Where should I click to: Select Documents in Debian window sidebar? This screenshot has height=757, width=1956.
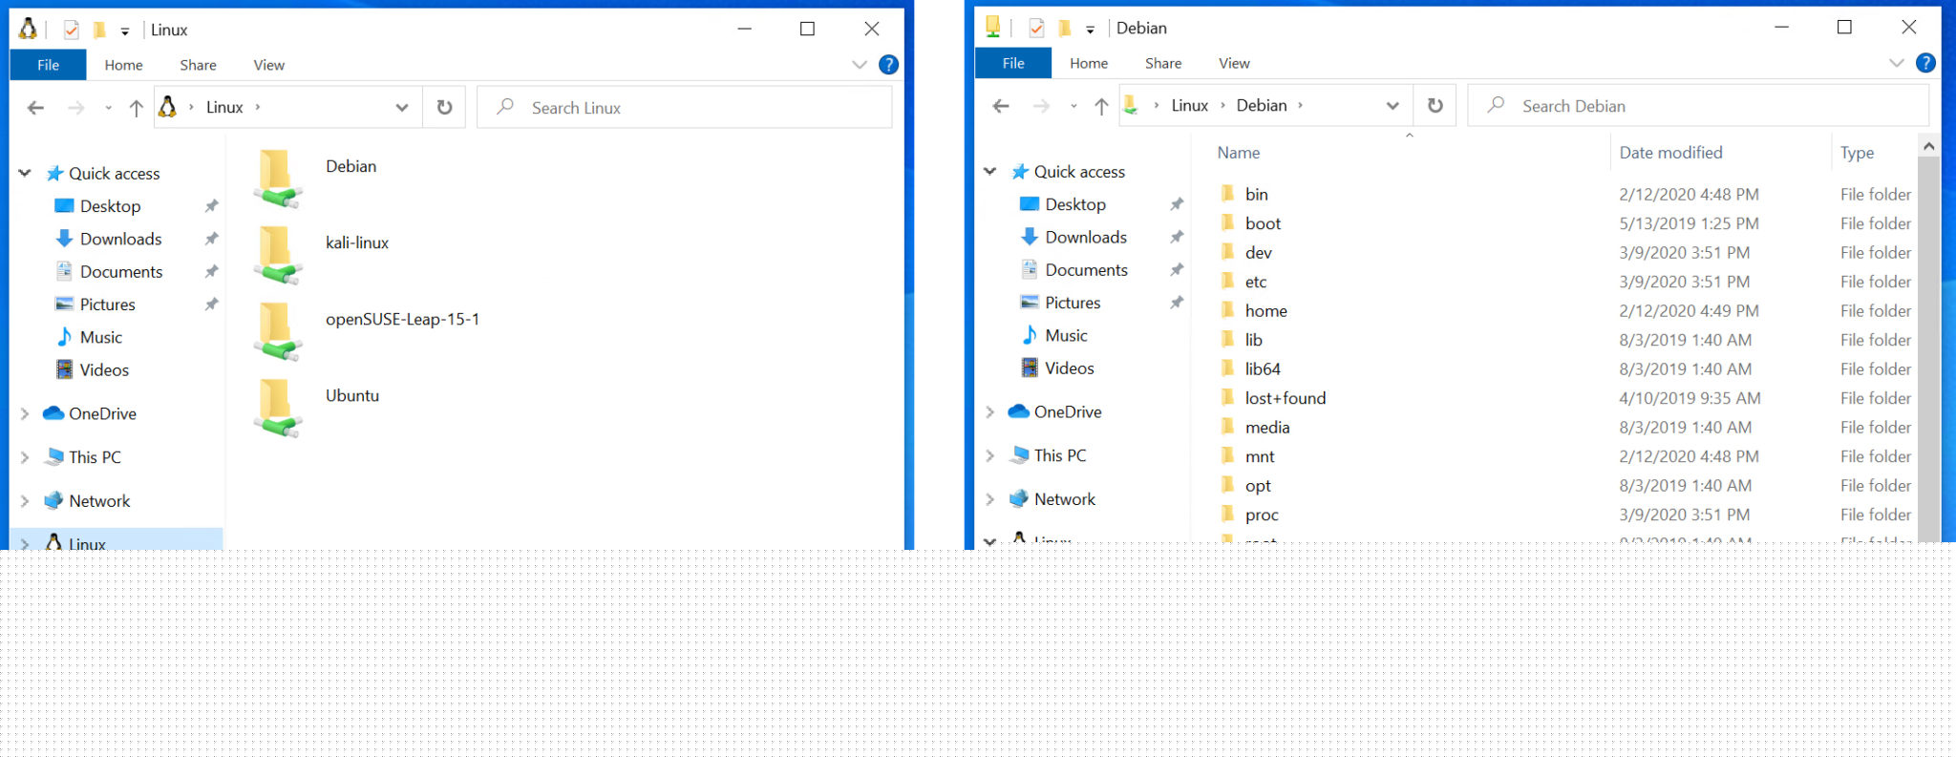pyautogui.click(x=1086, y=270)
